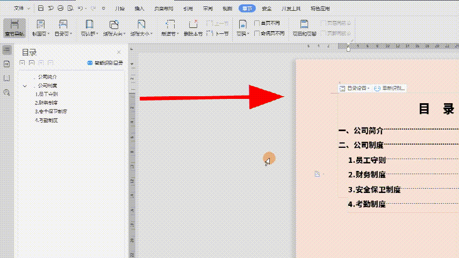The width and height of the screenshot is (459, 258).
Task: Open the 纸张方向 dropdown arrow
Action: point(124,34)
